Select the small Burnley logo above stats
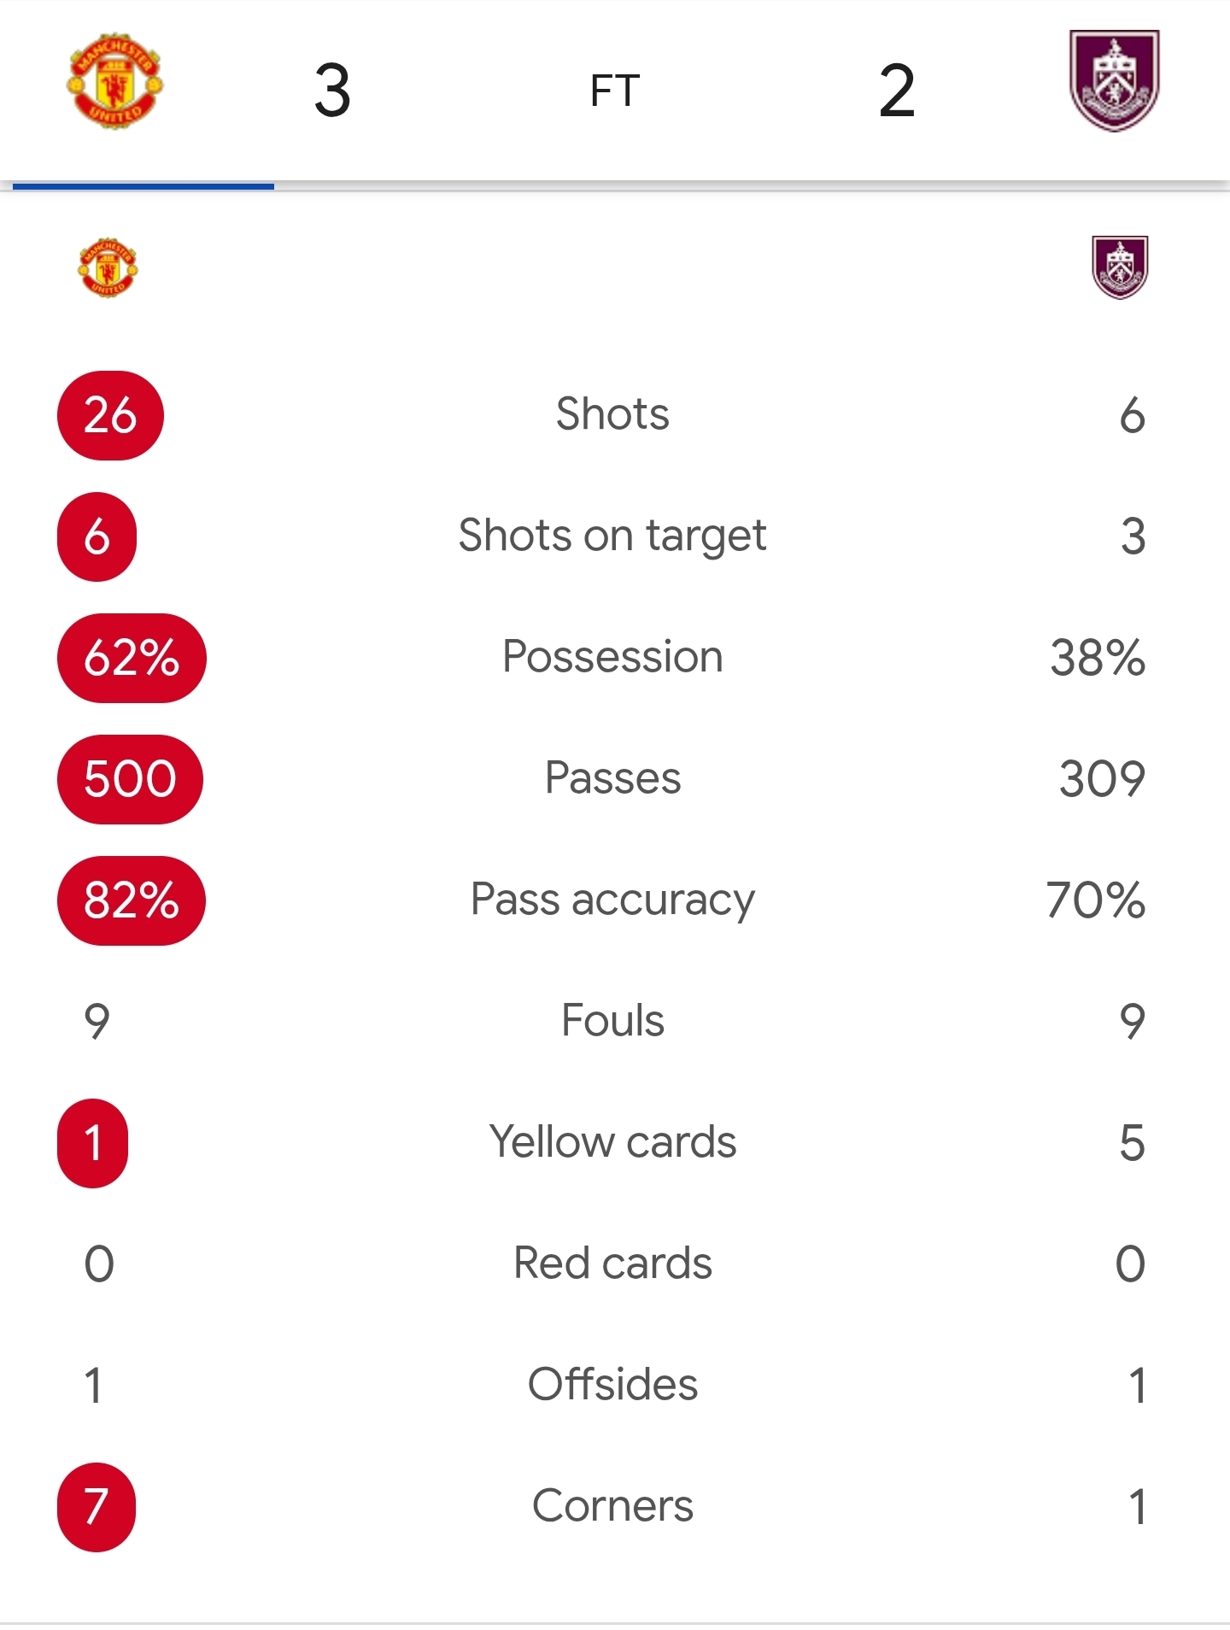 click(x=1120, y=267)
